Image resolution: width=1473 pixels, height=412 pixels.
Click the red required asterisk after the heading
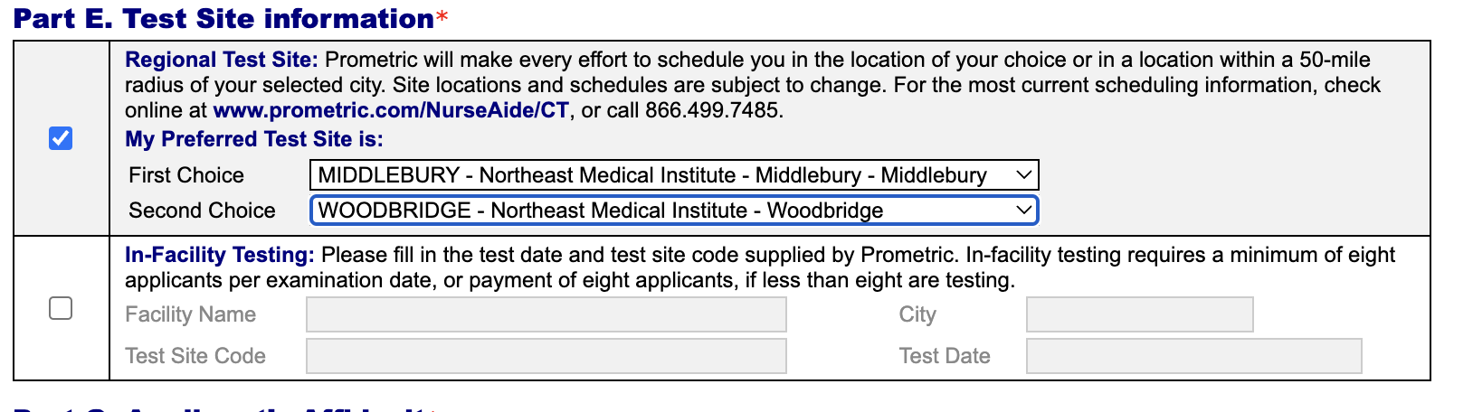click(x=442, y=19)
